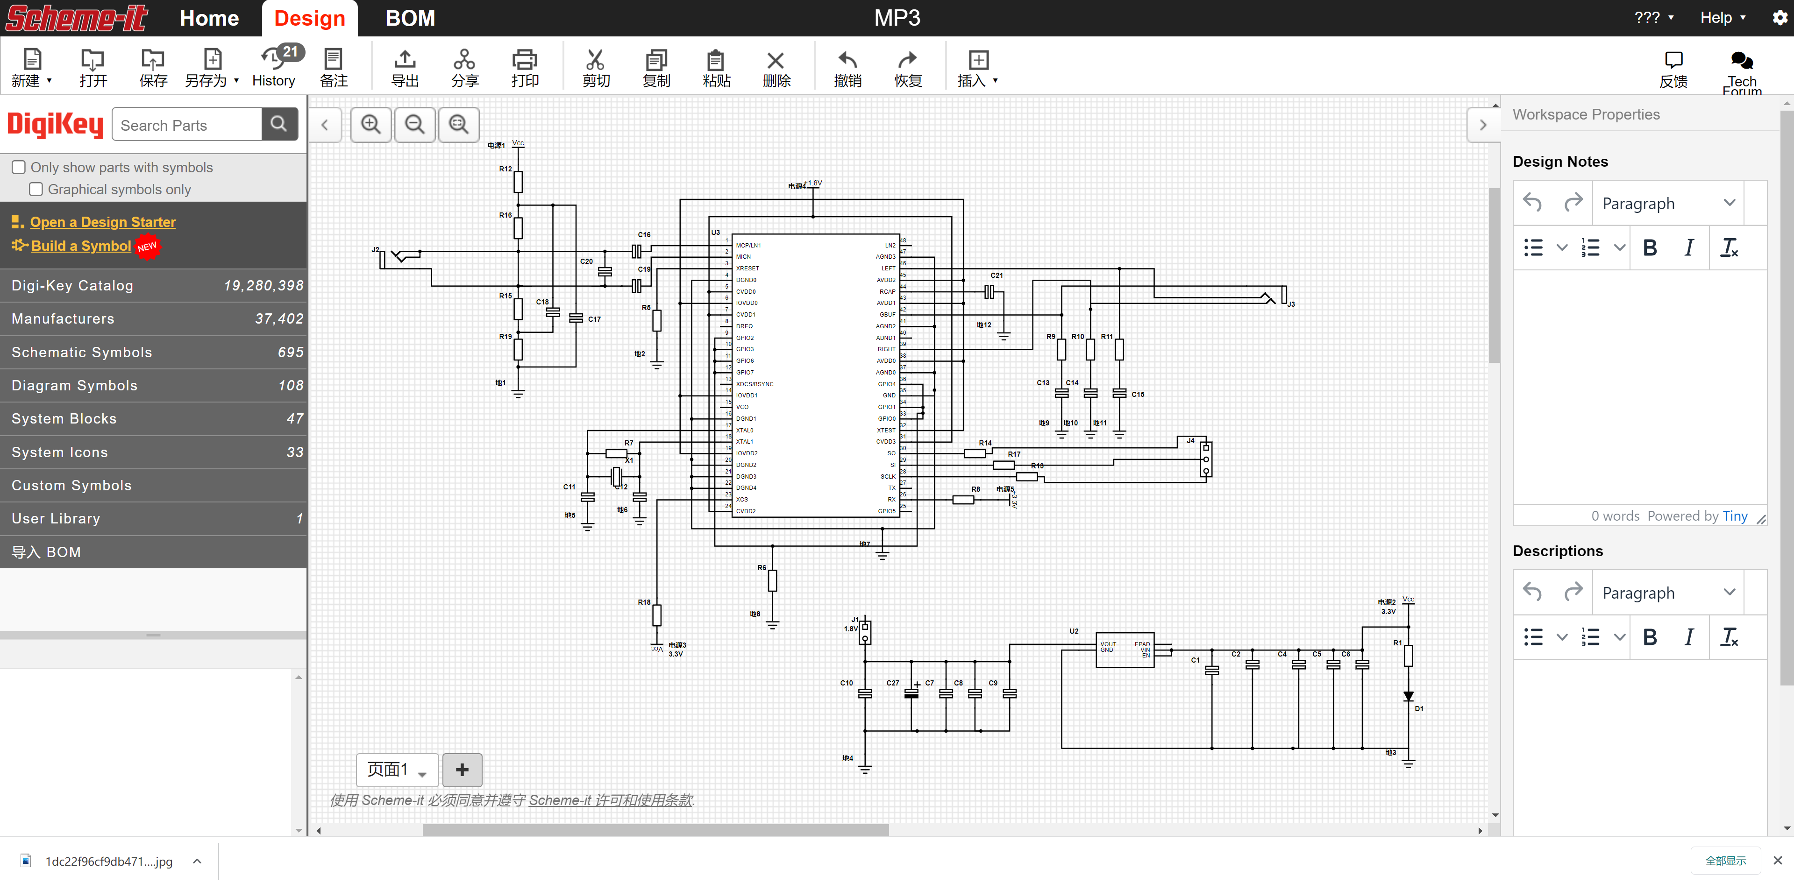Switch to the Design tab
1794x883 pixels.
309,18
